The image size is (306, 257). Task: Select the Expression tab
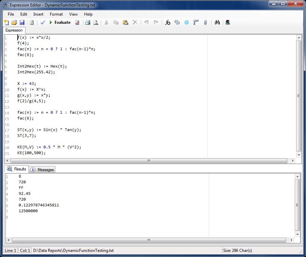pyautogui.click(x=14, y=30)
